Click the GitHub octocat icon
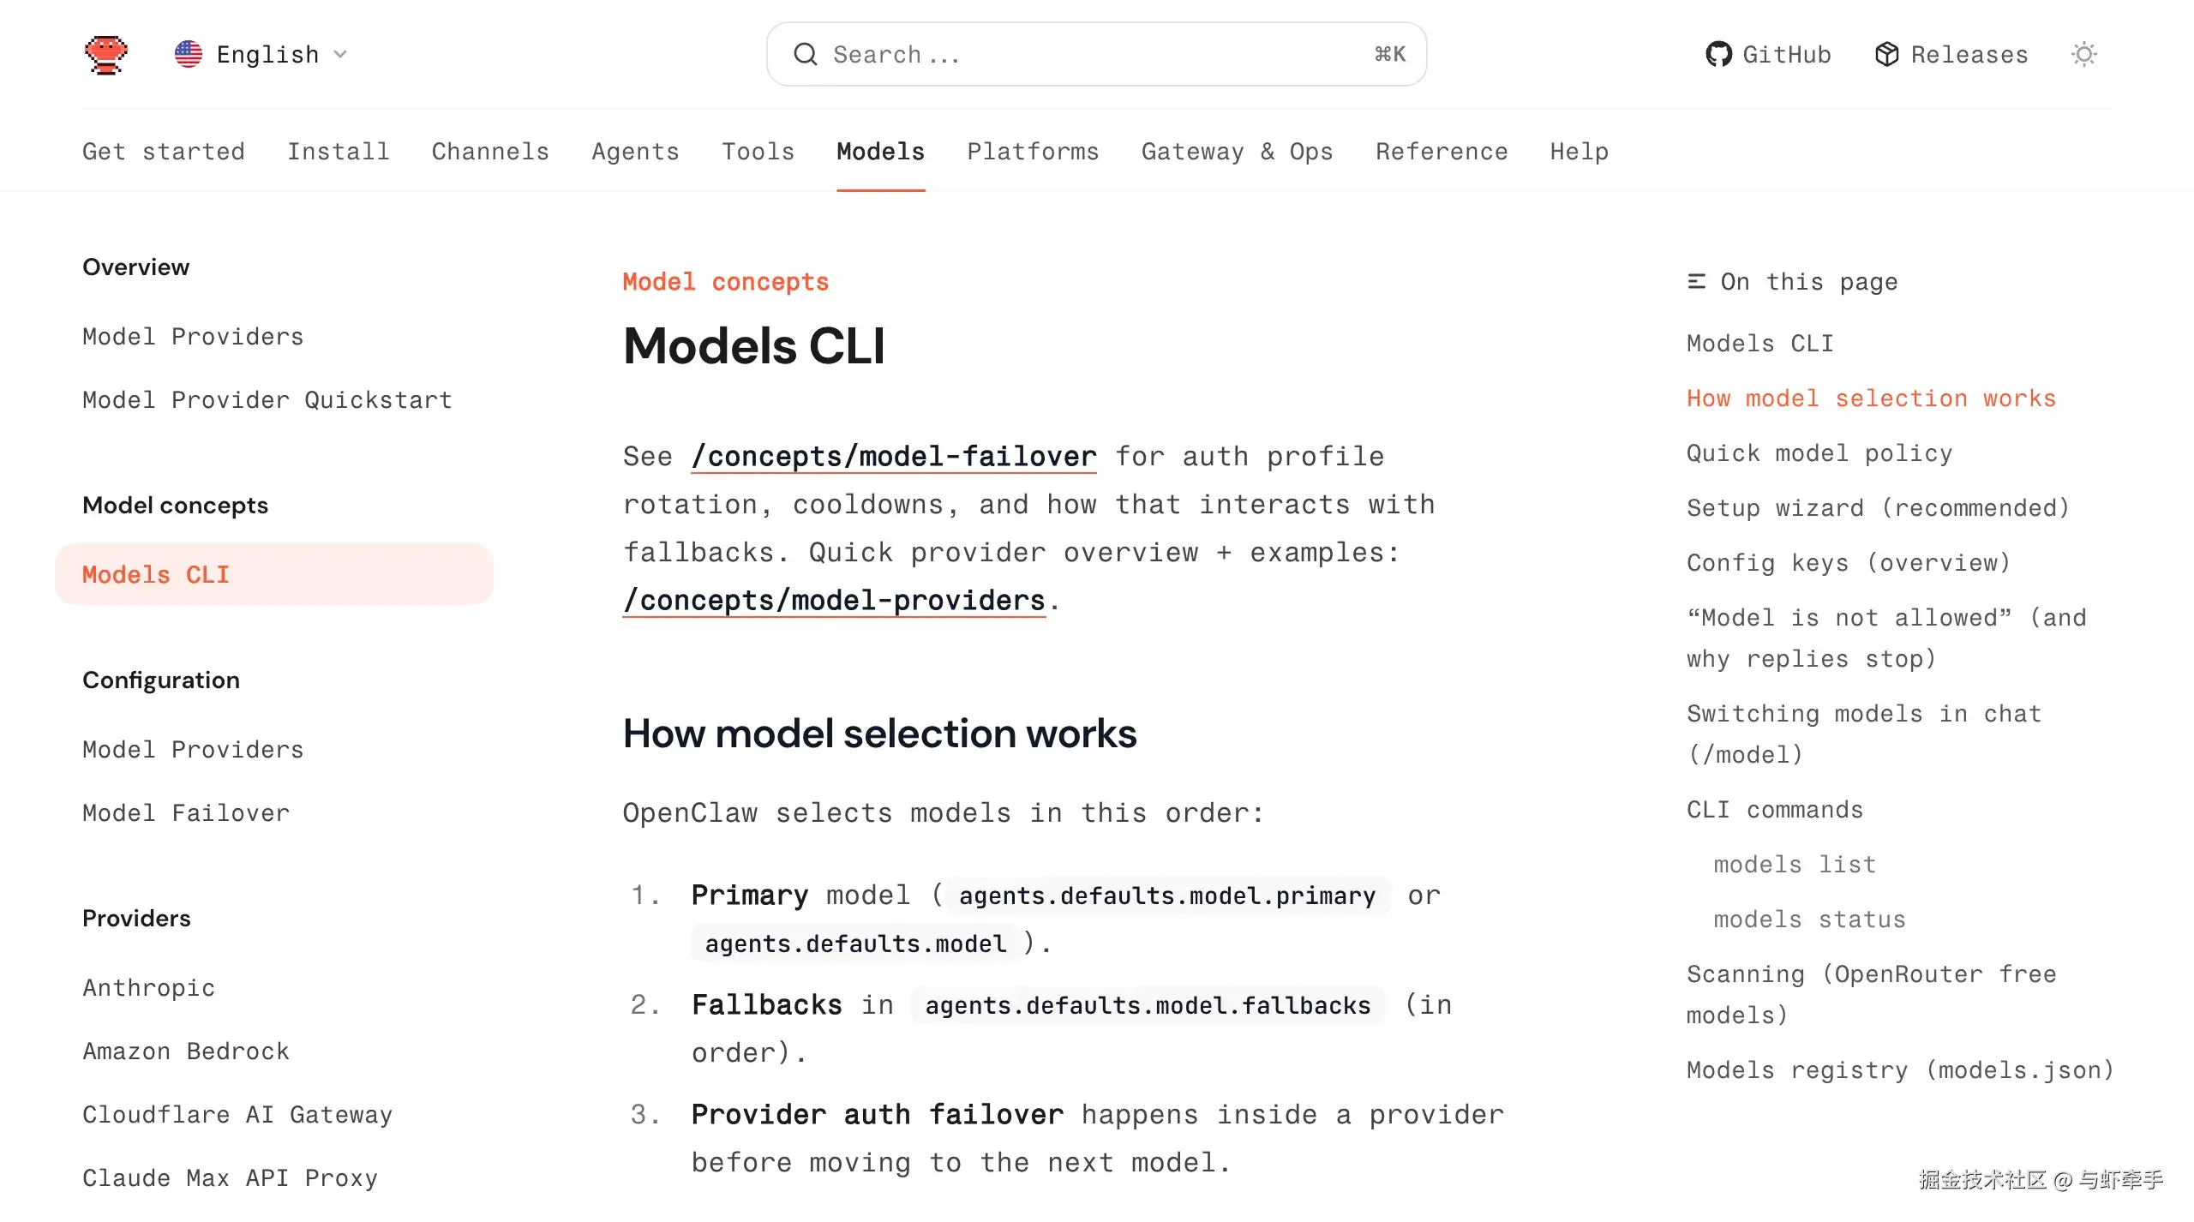The width and height of the screenshot is (2194, 1222). 1718,55
